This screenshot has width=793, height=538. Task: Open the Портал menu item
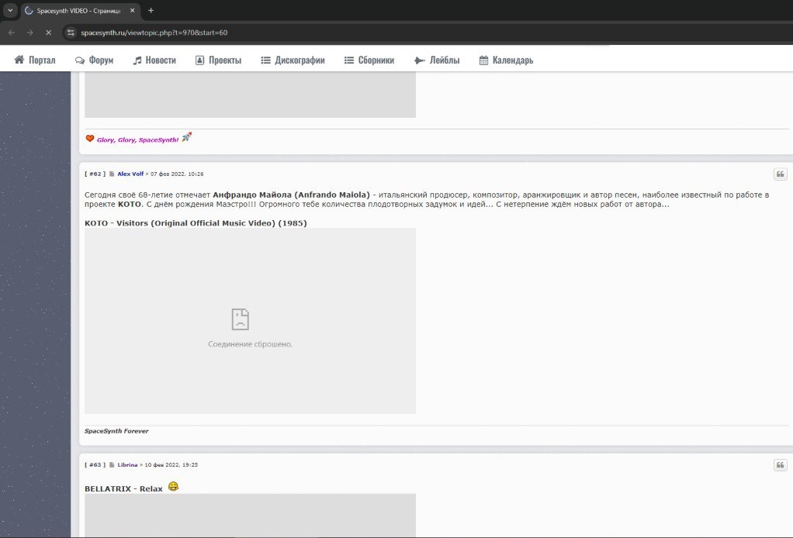35,60
